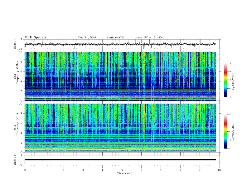The width and height of the screenshot is (247, 191).
Task: Select the log(PSD) label beside ch.2 color bar
Action: [234, 133]
